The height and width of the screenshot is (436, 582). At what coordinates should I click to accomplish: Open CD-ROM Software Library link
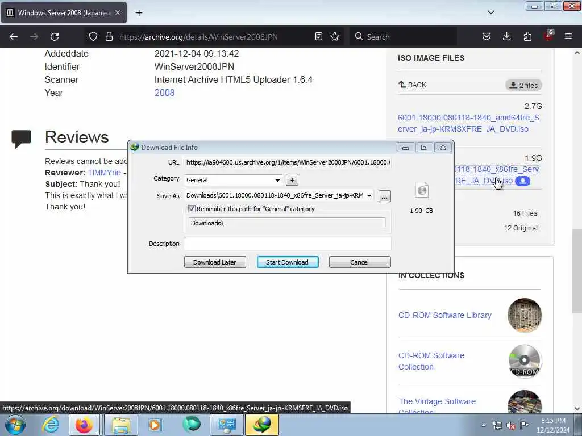click(x=444, y=315)
